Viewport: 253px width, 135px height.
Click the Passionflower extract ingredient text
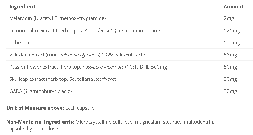pyautogui.click(x=88, y=67)
